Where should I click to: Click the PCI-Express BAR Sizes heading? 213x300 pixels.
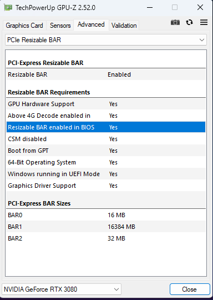pos(39,203)
